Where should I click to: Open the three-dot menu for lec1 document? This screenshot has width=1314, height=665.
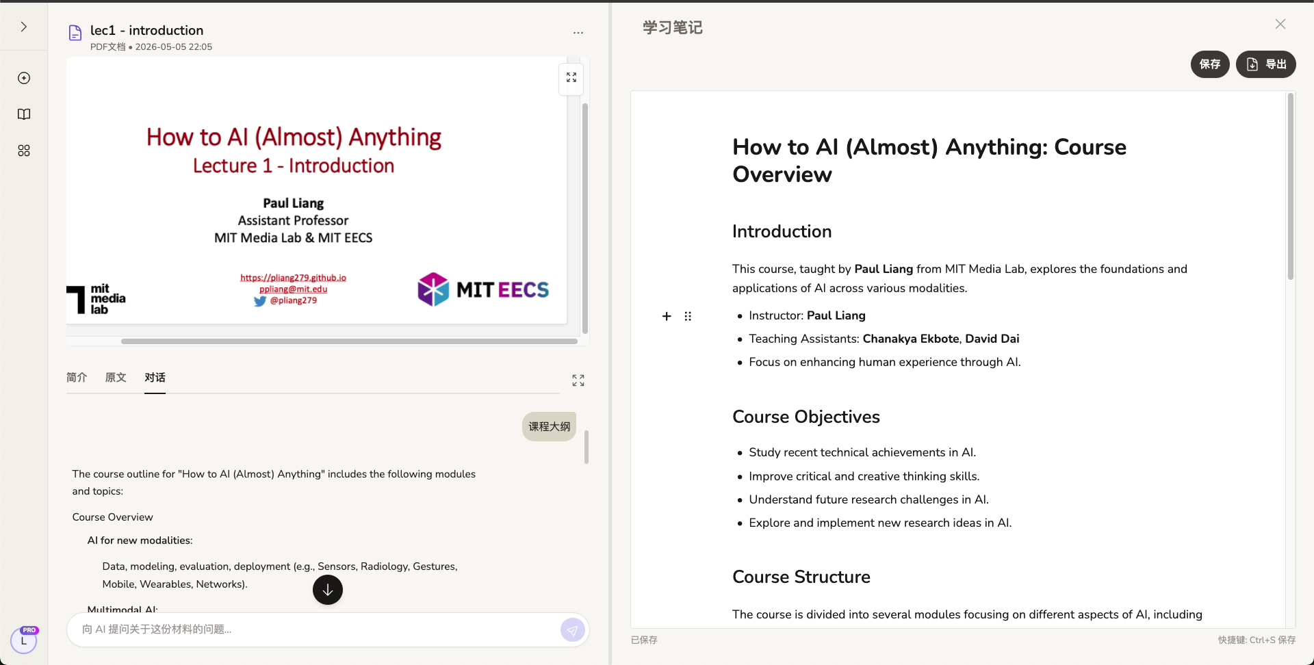click(578, 33)
